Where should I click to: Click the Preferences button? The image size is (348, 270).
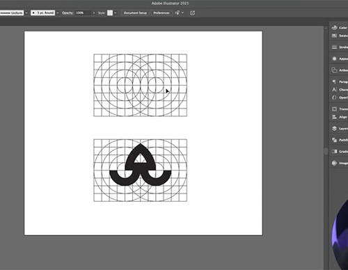[161, 13]
